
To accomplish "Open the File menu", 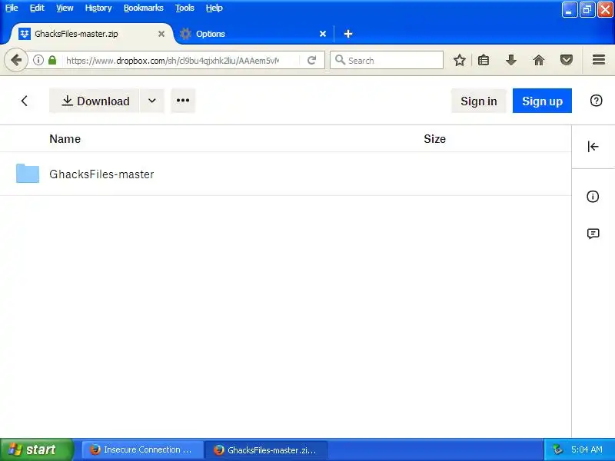I will tap(12, 8).
